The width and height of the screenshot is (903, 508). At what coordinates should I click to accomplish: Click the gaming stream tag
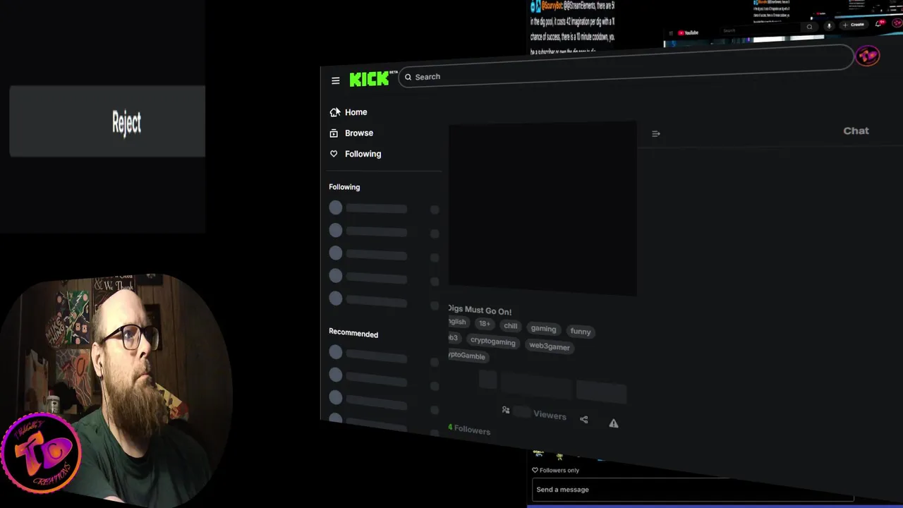(543, 329)
